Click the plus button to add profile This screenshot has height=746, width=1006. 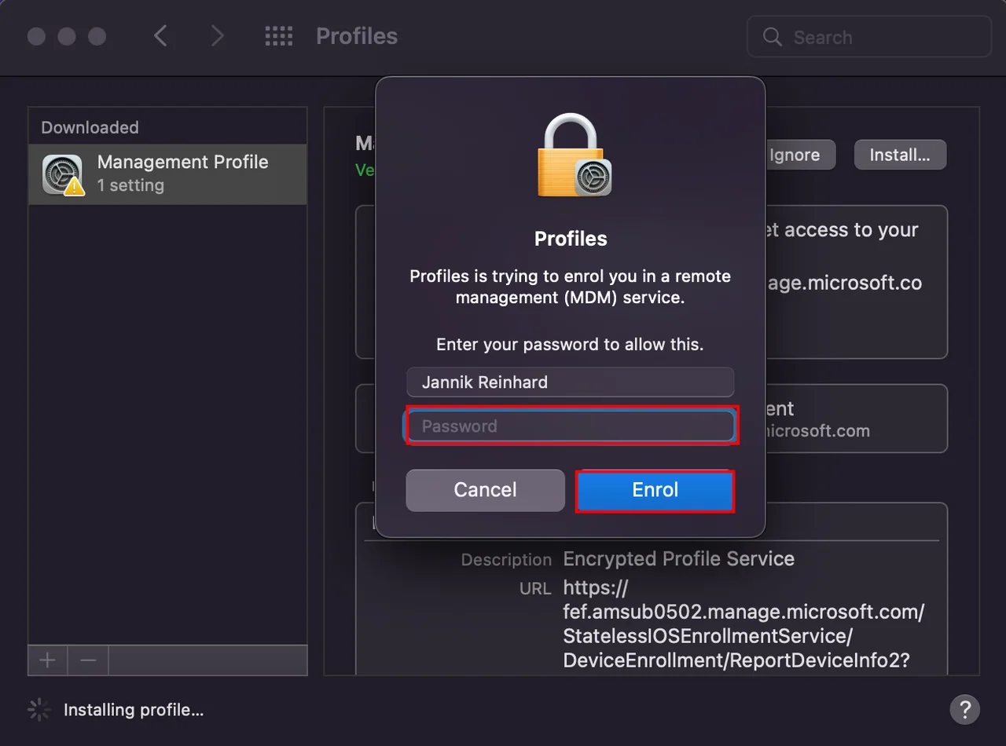pos(48,660)
